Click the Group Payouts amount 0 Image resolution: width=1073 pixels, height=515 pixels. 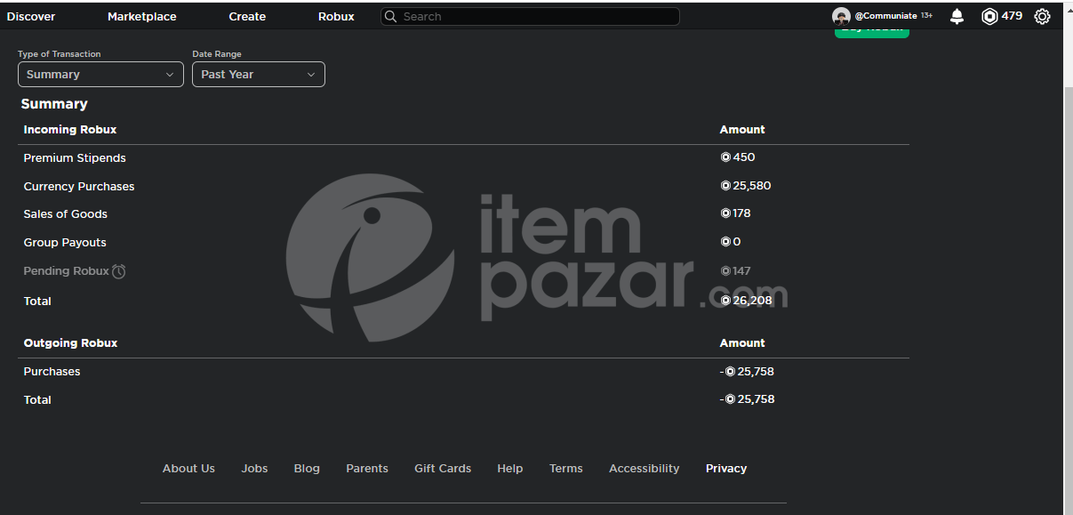(x=737, y=242)
